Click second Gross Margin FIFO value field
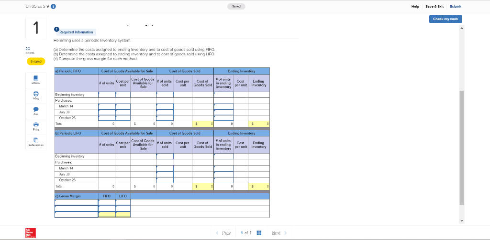This screenshot has width=490, height=240. pyautogui.click(x=107, y=208)
